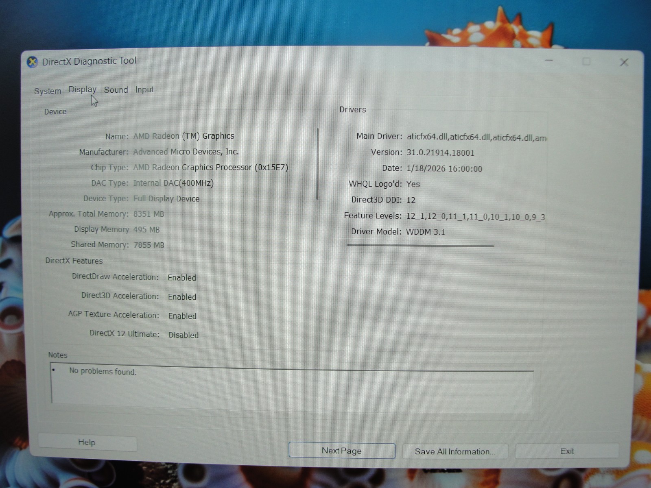Click the Device panel vertical scrollbar
651x488 pixels.
coord(317,164)
